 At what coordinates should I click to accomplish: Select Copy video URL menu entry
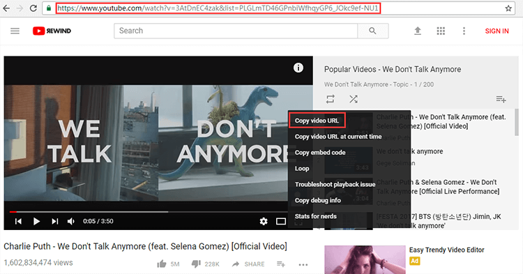coord(317,121)
